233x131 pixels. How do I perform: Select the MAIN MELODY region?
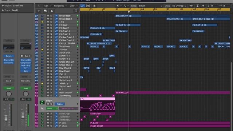click(x=173, y=92)
